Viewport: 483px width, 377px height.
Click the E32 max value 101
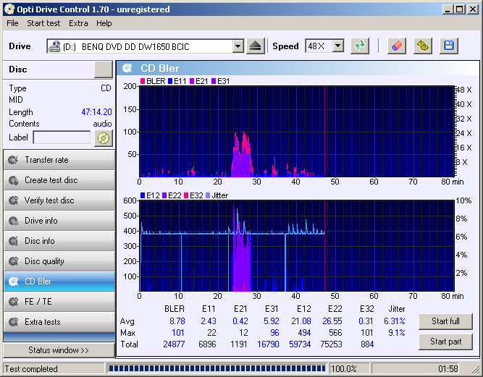367,333
